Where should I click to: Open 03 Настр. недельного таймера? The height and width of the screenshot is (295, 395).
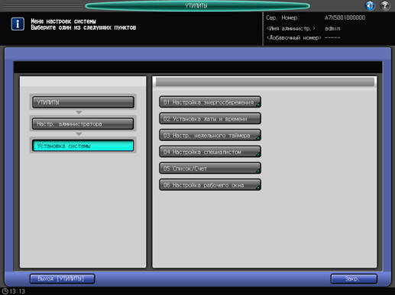click(x=210, y=136)
